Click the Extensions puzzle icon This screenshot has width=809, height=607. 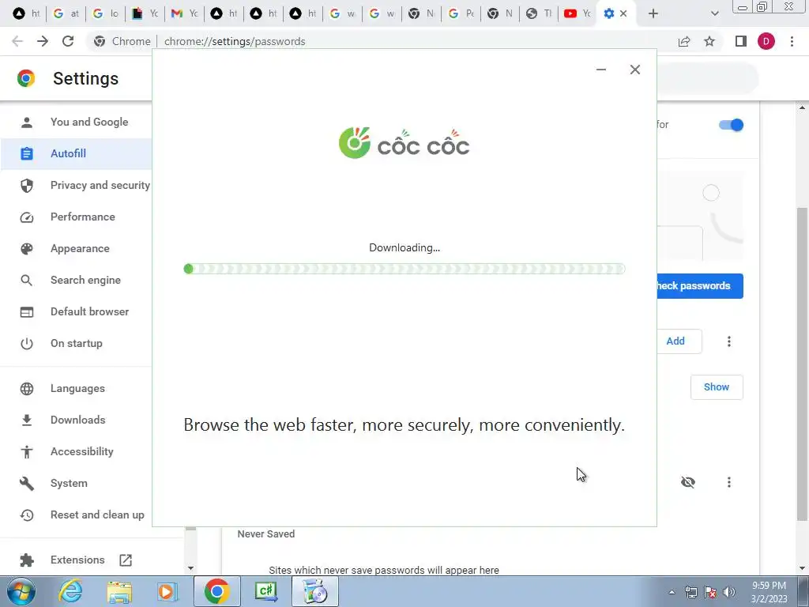(26, 560)
